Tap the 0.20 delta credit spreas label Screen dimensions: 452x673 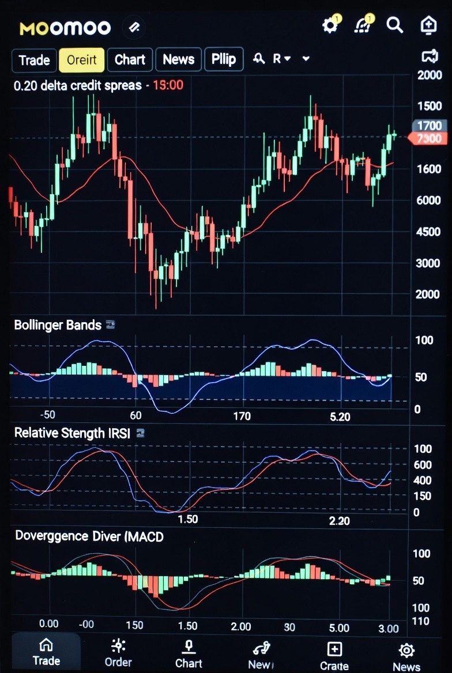(x=78, y=85)
